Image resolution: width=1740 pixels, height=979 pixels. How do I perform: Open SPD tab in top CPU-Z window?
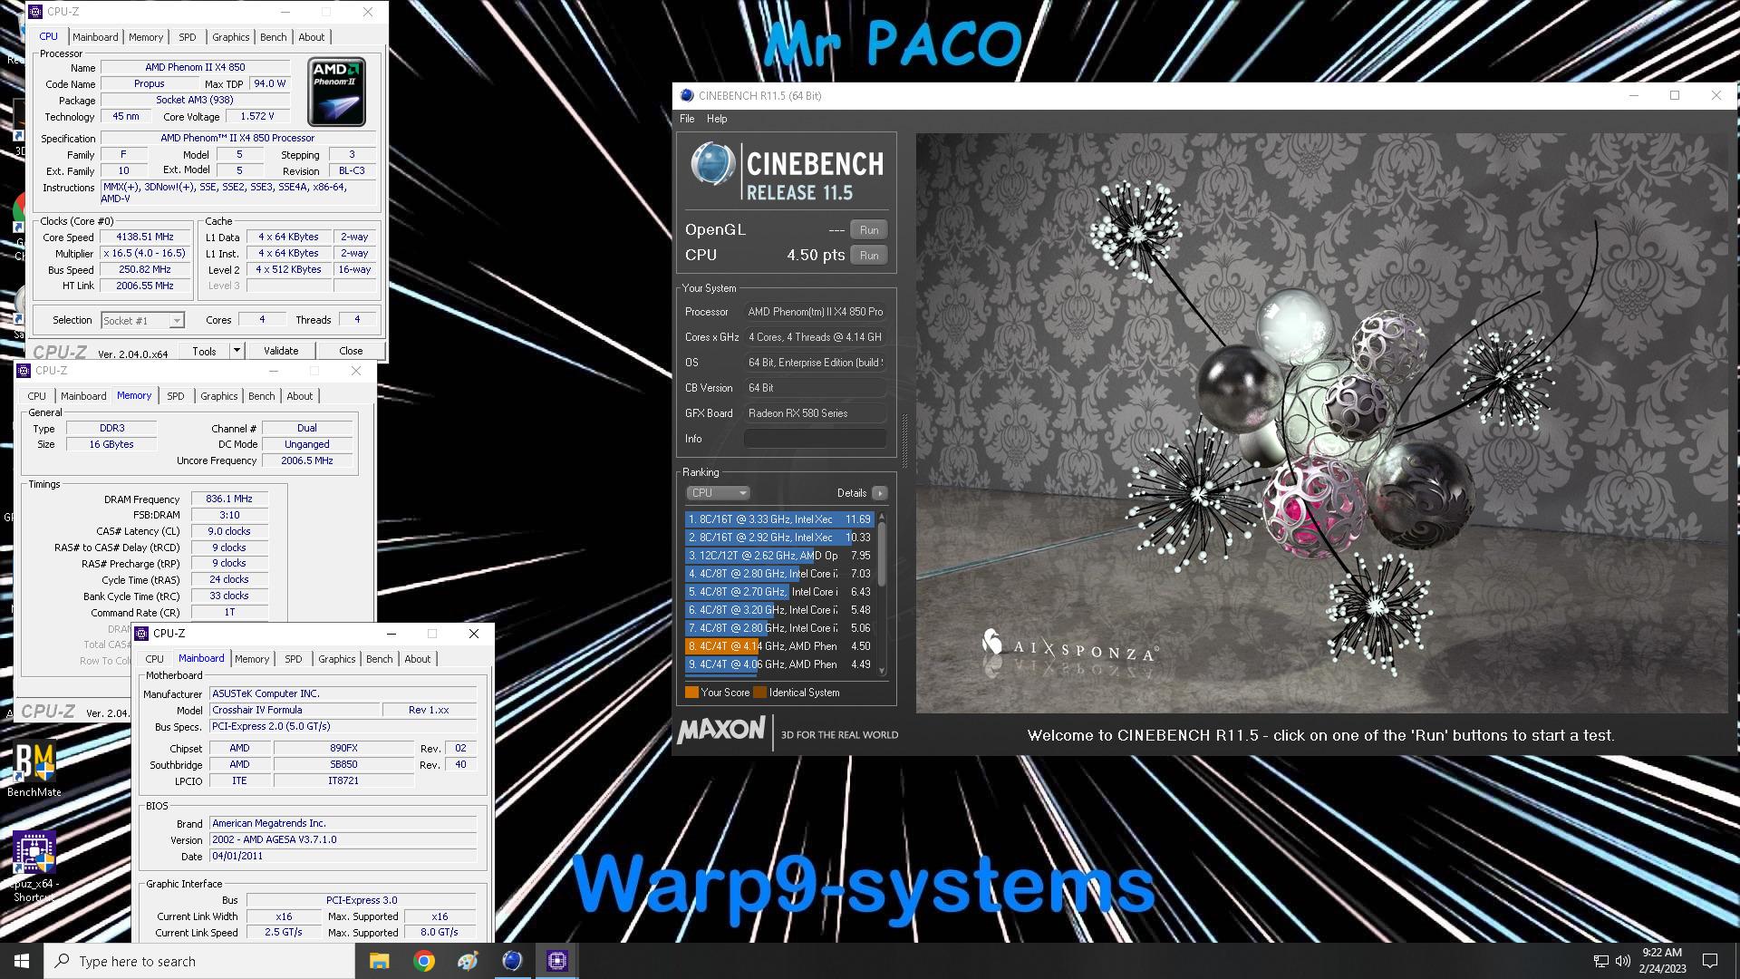188,37
